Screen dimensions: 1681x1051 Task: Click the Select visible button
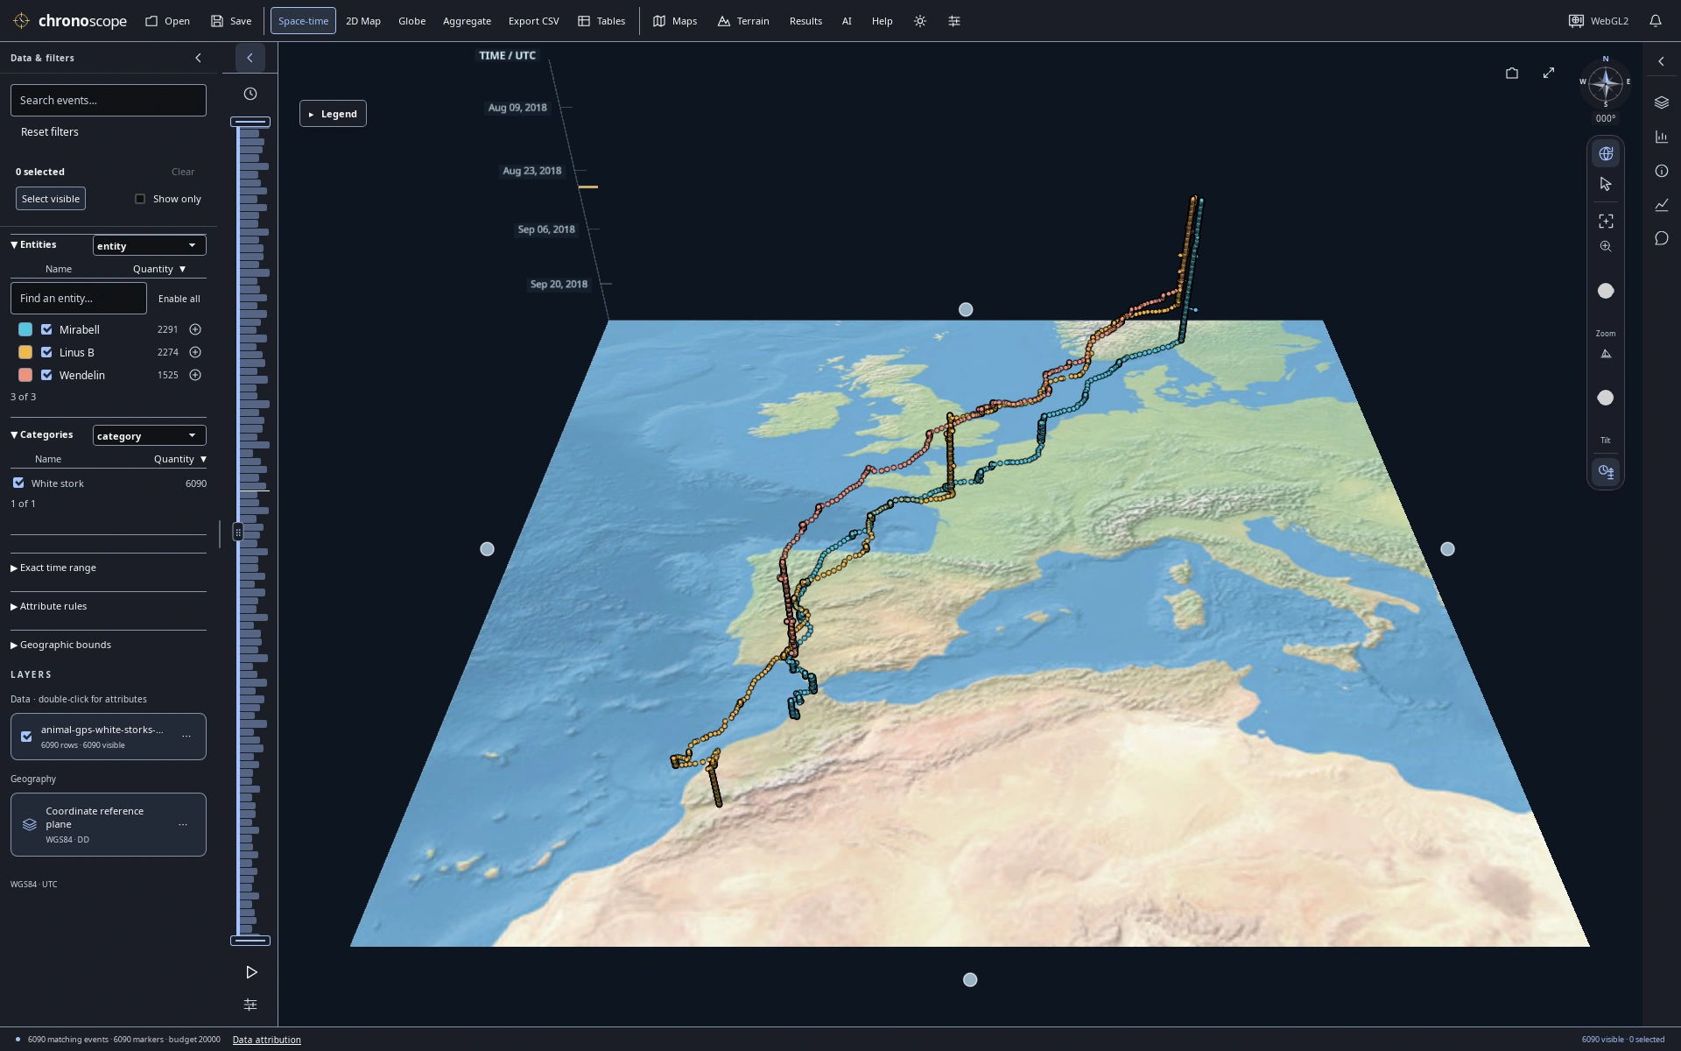[x=51, y=199]
